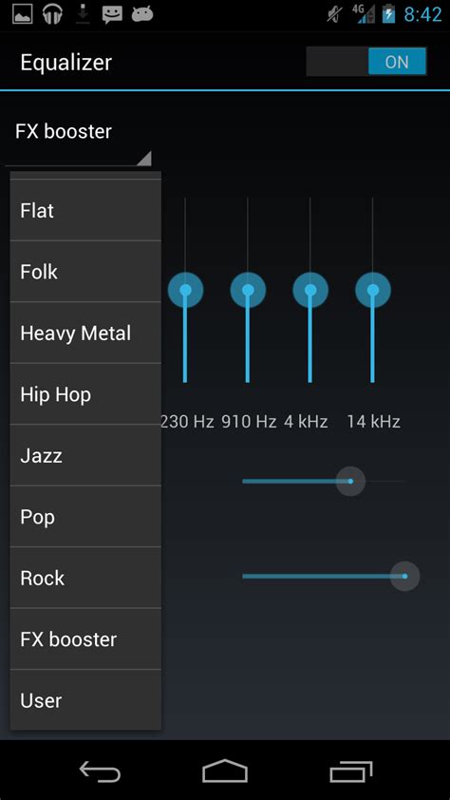Open the Recent apps navigation button
The image size is (450, 800).
[x=350, y=771]
